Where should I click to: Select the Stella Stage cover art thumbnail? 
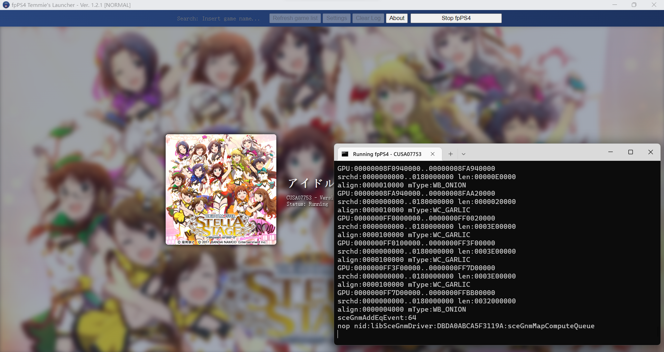click(221, 190)
